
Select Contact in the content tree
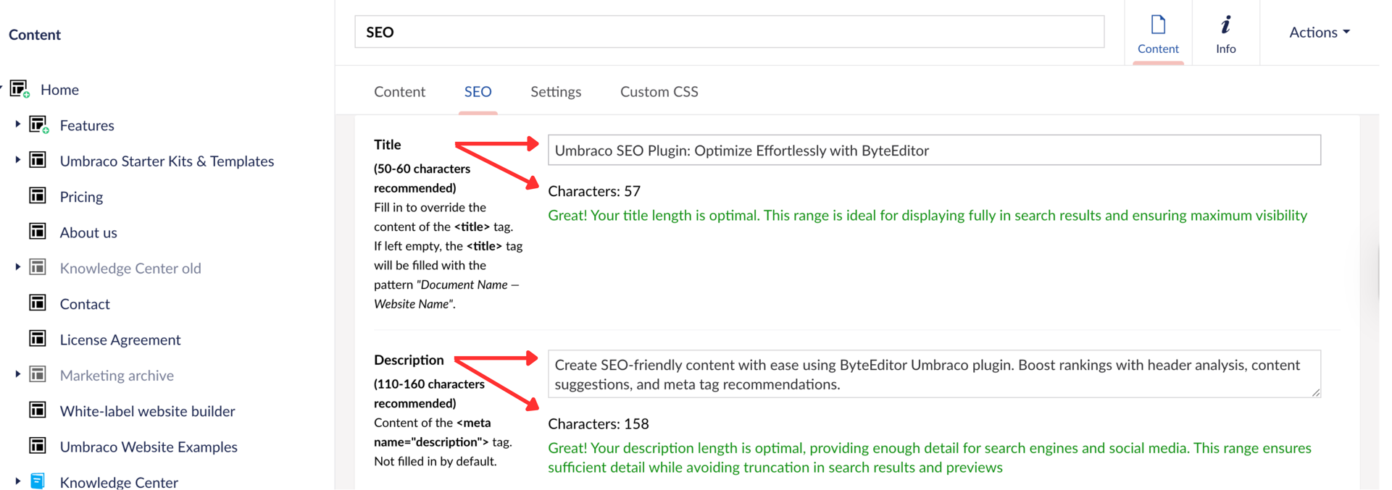pyautogui.click(x=85, y=304)
